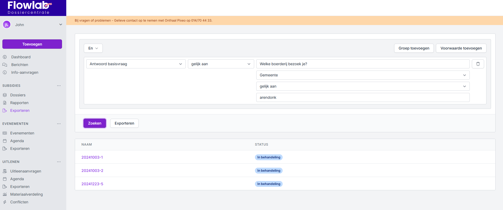Open the 'En' logical operator dropdown

(93, 48)
